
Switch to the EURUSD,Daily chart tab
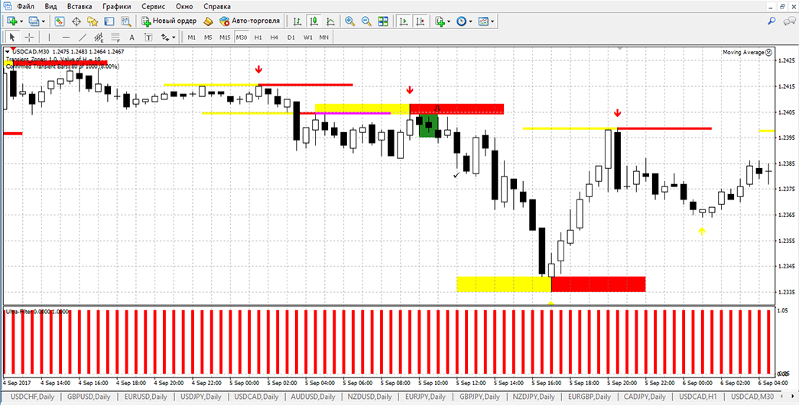pos(145,397)
